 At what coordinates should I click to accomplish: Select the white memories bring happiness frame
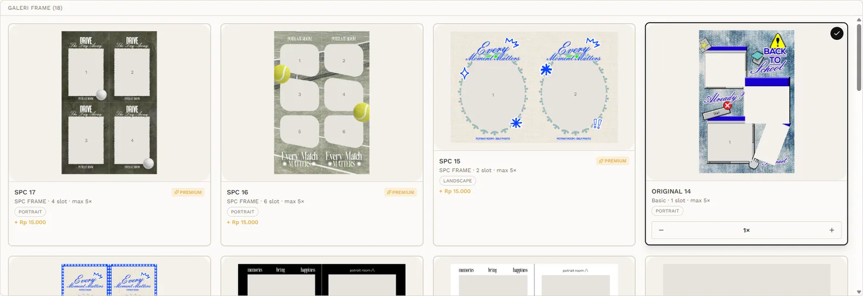tap(534, 279)
